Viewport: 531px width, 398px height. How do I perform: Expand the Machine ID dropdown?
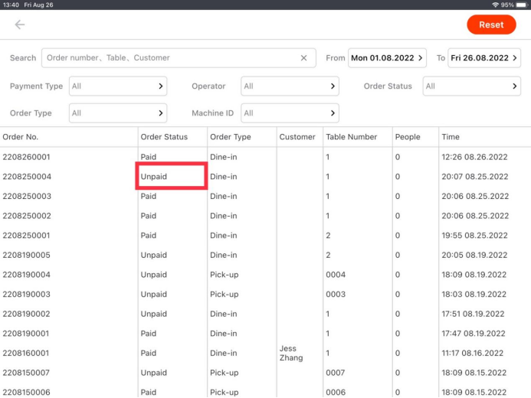pyautogui.click(x=290, y=113)
